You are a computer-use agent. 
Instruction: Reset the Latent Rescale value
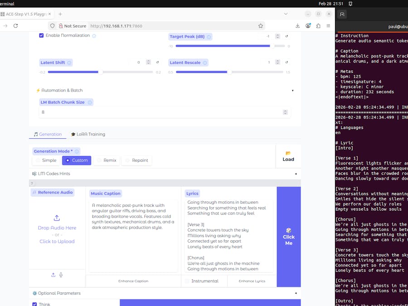287,62
